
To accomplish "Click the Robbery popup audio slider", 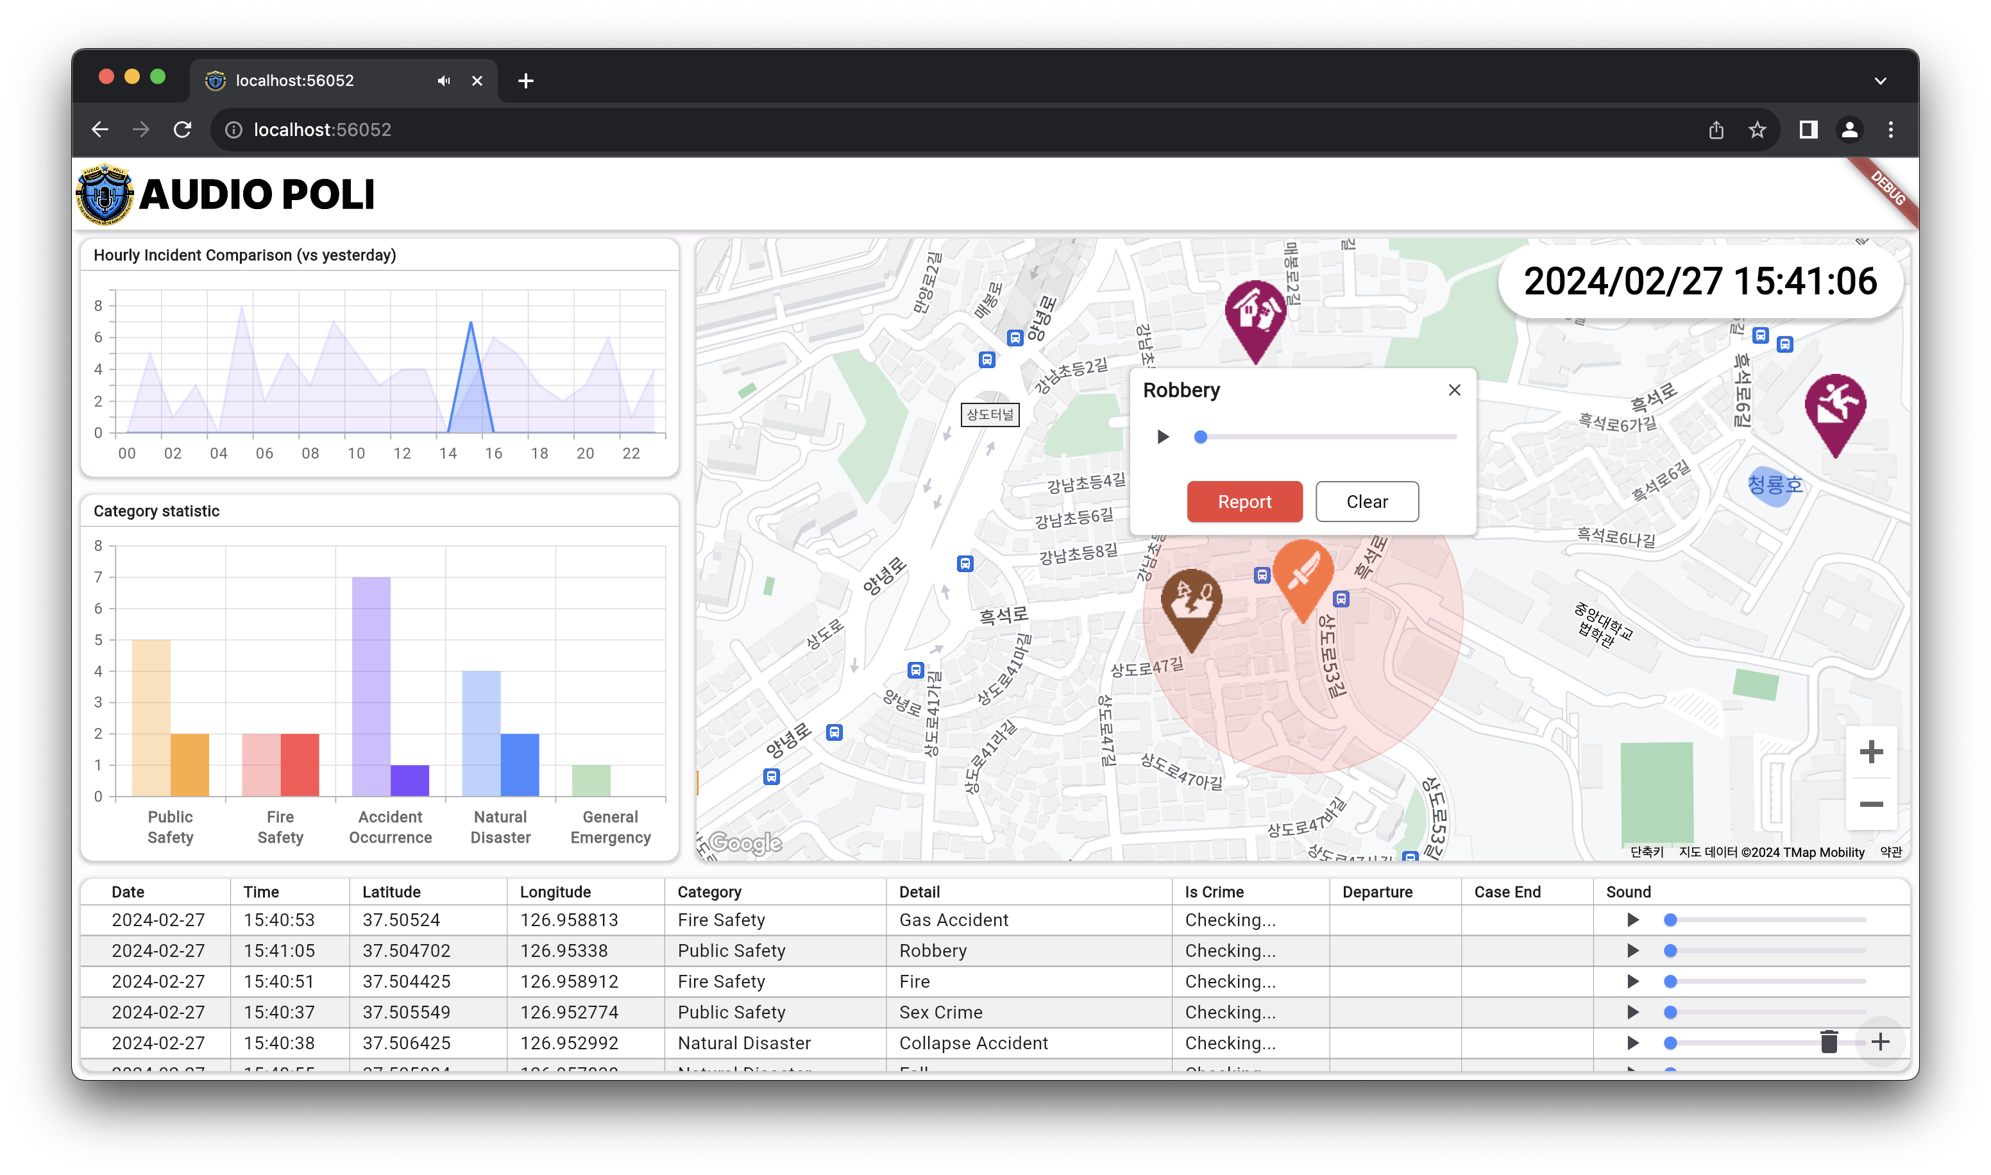I will [x=1328, y=437].
